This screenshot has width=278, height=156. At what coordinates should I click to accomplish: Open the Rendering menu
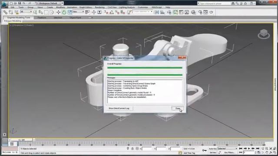(x=99, y=7)
